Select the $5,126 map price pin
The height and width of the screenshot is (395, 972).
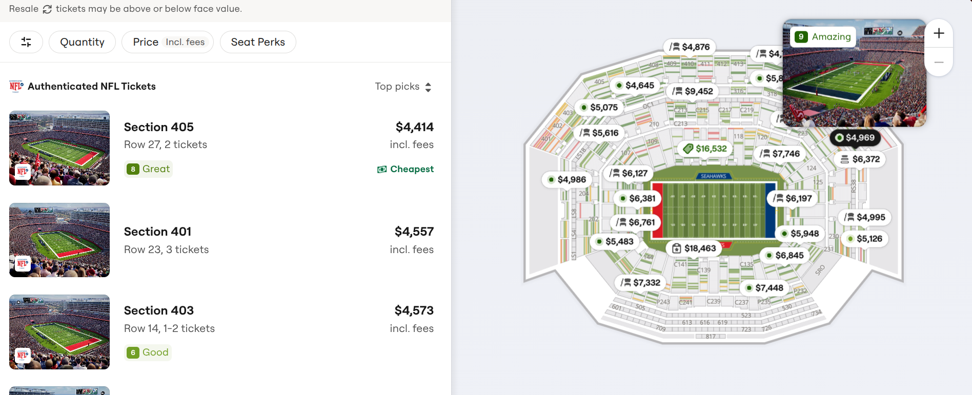pyautogui.click(x=864, y=239)
